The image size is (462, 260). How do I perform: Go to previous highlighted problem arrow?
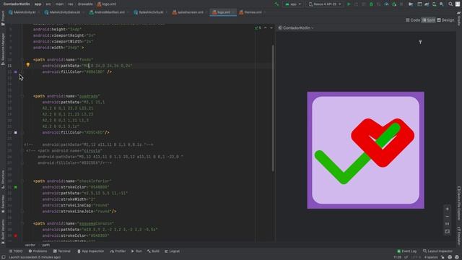pyautogui.click(x=265, y=27)
